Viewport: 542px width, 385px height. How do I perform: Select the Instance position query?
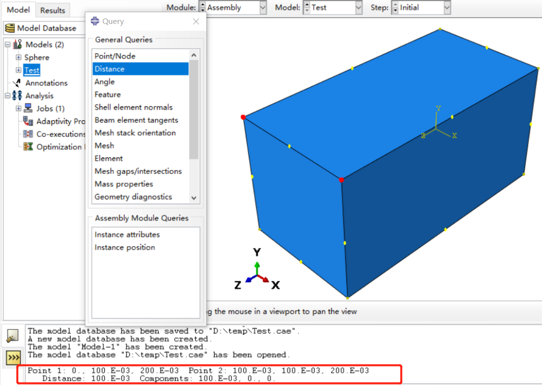pos(124,247)
